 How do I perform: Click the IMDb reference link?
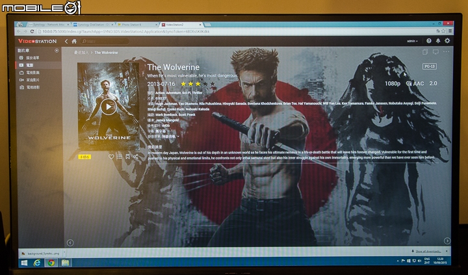166,125
